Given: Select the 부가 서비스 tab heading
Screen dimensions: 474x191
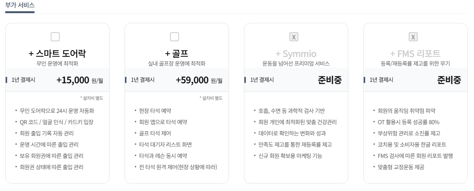Looking at the screenshot, I should 20,5.
